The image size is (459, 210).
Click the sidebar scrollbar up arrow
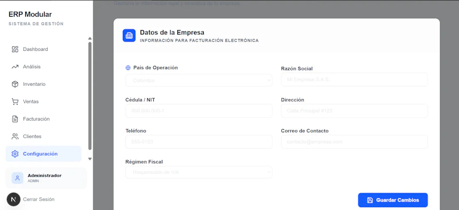click(90, 38)
